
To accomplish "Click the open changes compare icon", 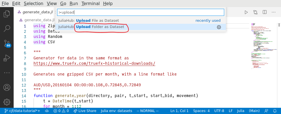I will coord(255,12).
